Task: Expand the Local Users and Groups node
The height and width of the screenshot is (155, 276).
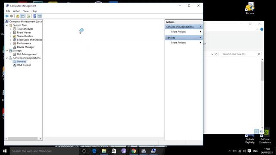Action: 10,40
